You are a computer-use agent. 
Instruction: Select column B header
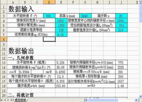point(25,2)
